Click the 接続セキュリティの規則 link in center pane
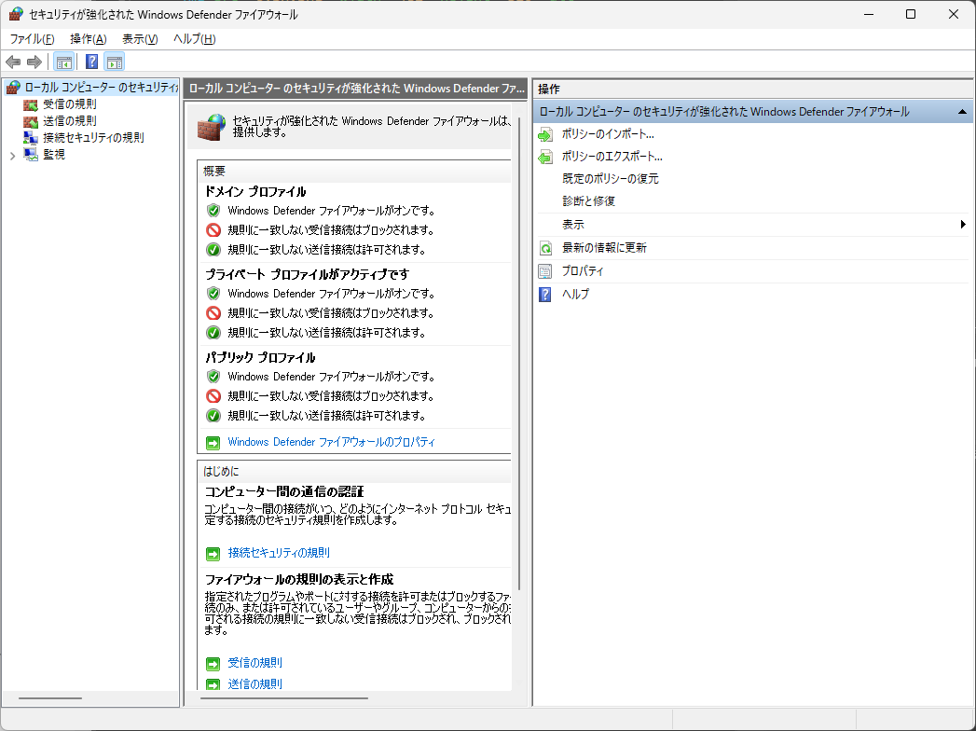 coord(279,553)
